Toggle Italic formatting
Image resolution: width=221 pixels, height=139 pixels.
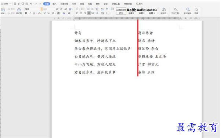tap(30, 13)
